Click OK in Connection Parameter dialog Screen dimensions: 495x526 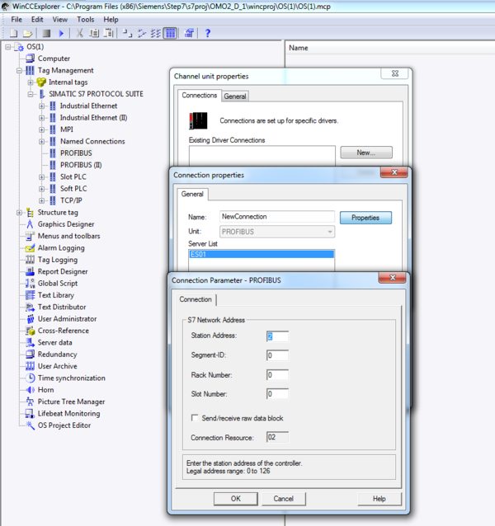pos(235,499)
